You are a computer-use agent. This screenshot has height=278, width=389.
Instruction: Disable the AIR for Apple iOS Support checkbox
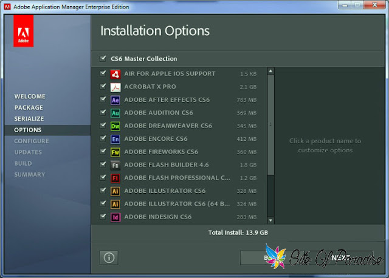[x=103, y=73]
